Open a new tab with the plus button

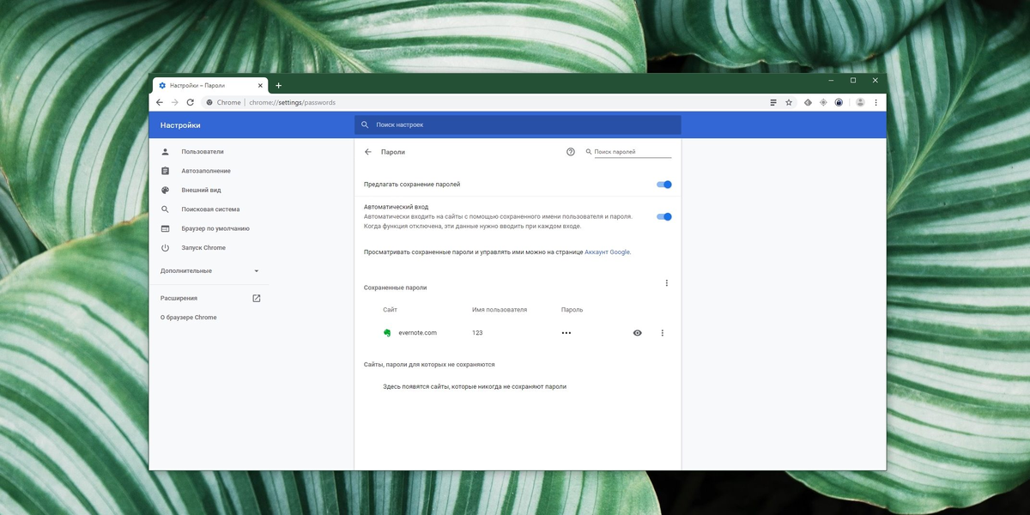(x=278, y=86)
